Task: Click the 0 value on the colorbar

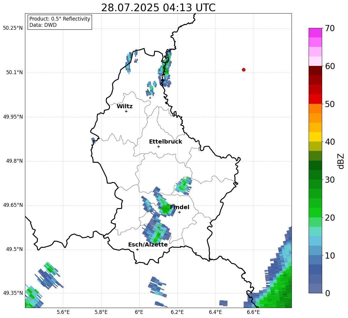Action: coord(327,293)
